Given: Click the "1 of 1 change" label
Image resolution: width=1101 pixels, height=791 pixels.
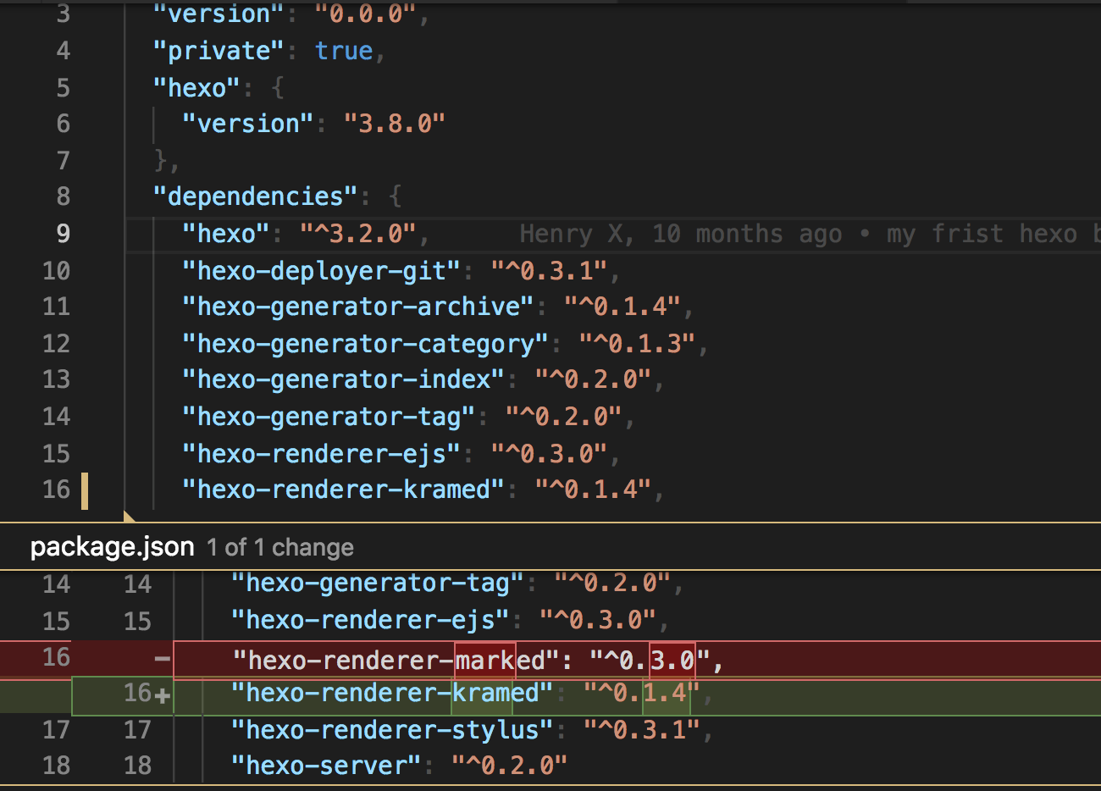Looking at the screenshot, I should pyautogui.click(x=280, y=548).
